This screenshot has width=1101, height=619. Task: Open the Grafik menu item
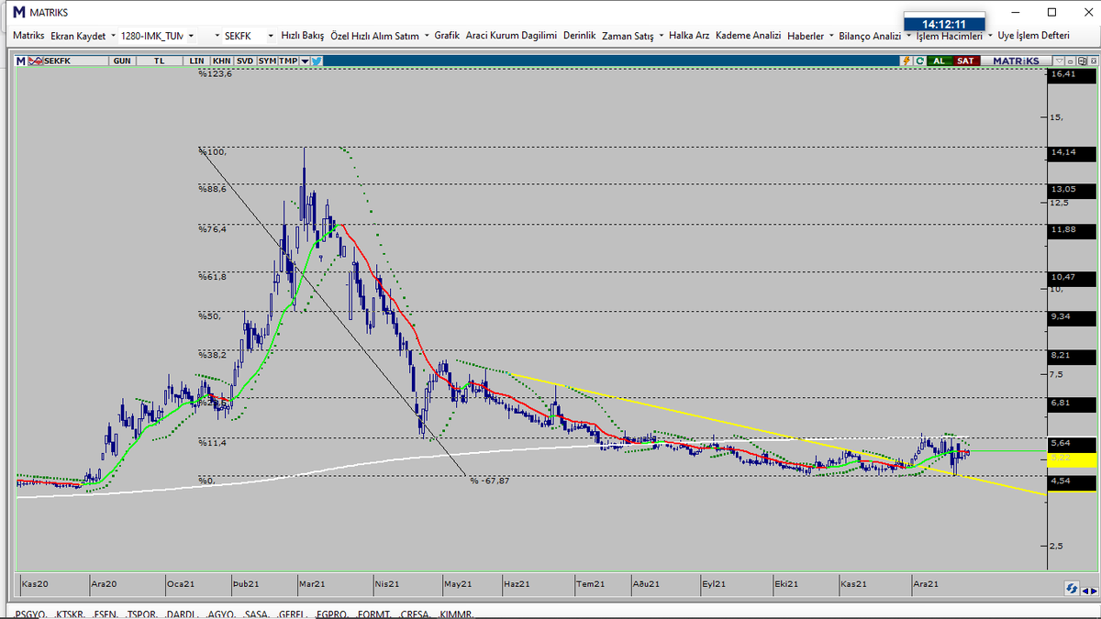(x=447, y=36)
